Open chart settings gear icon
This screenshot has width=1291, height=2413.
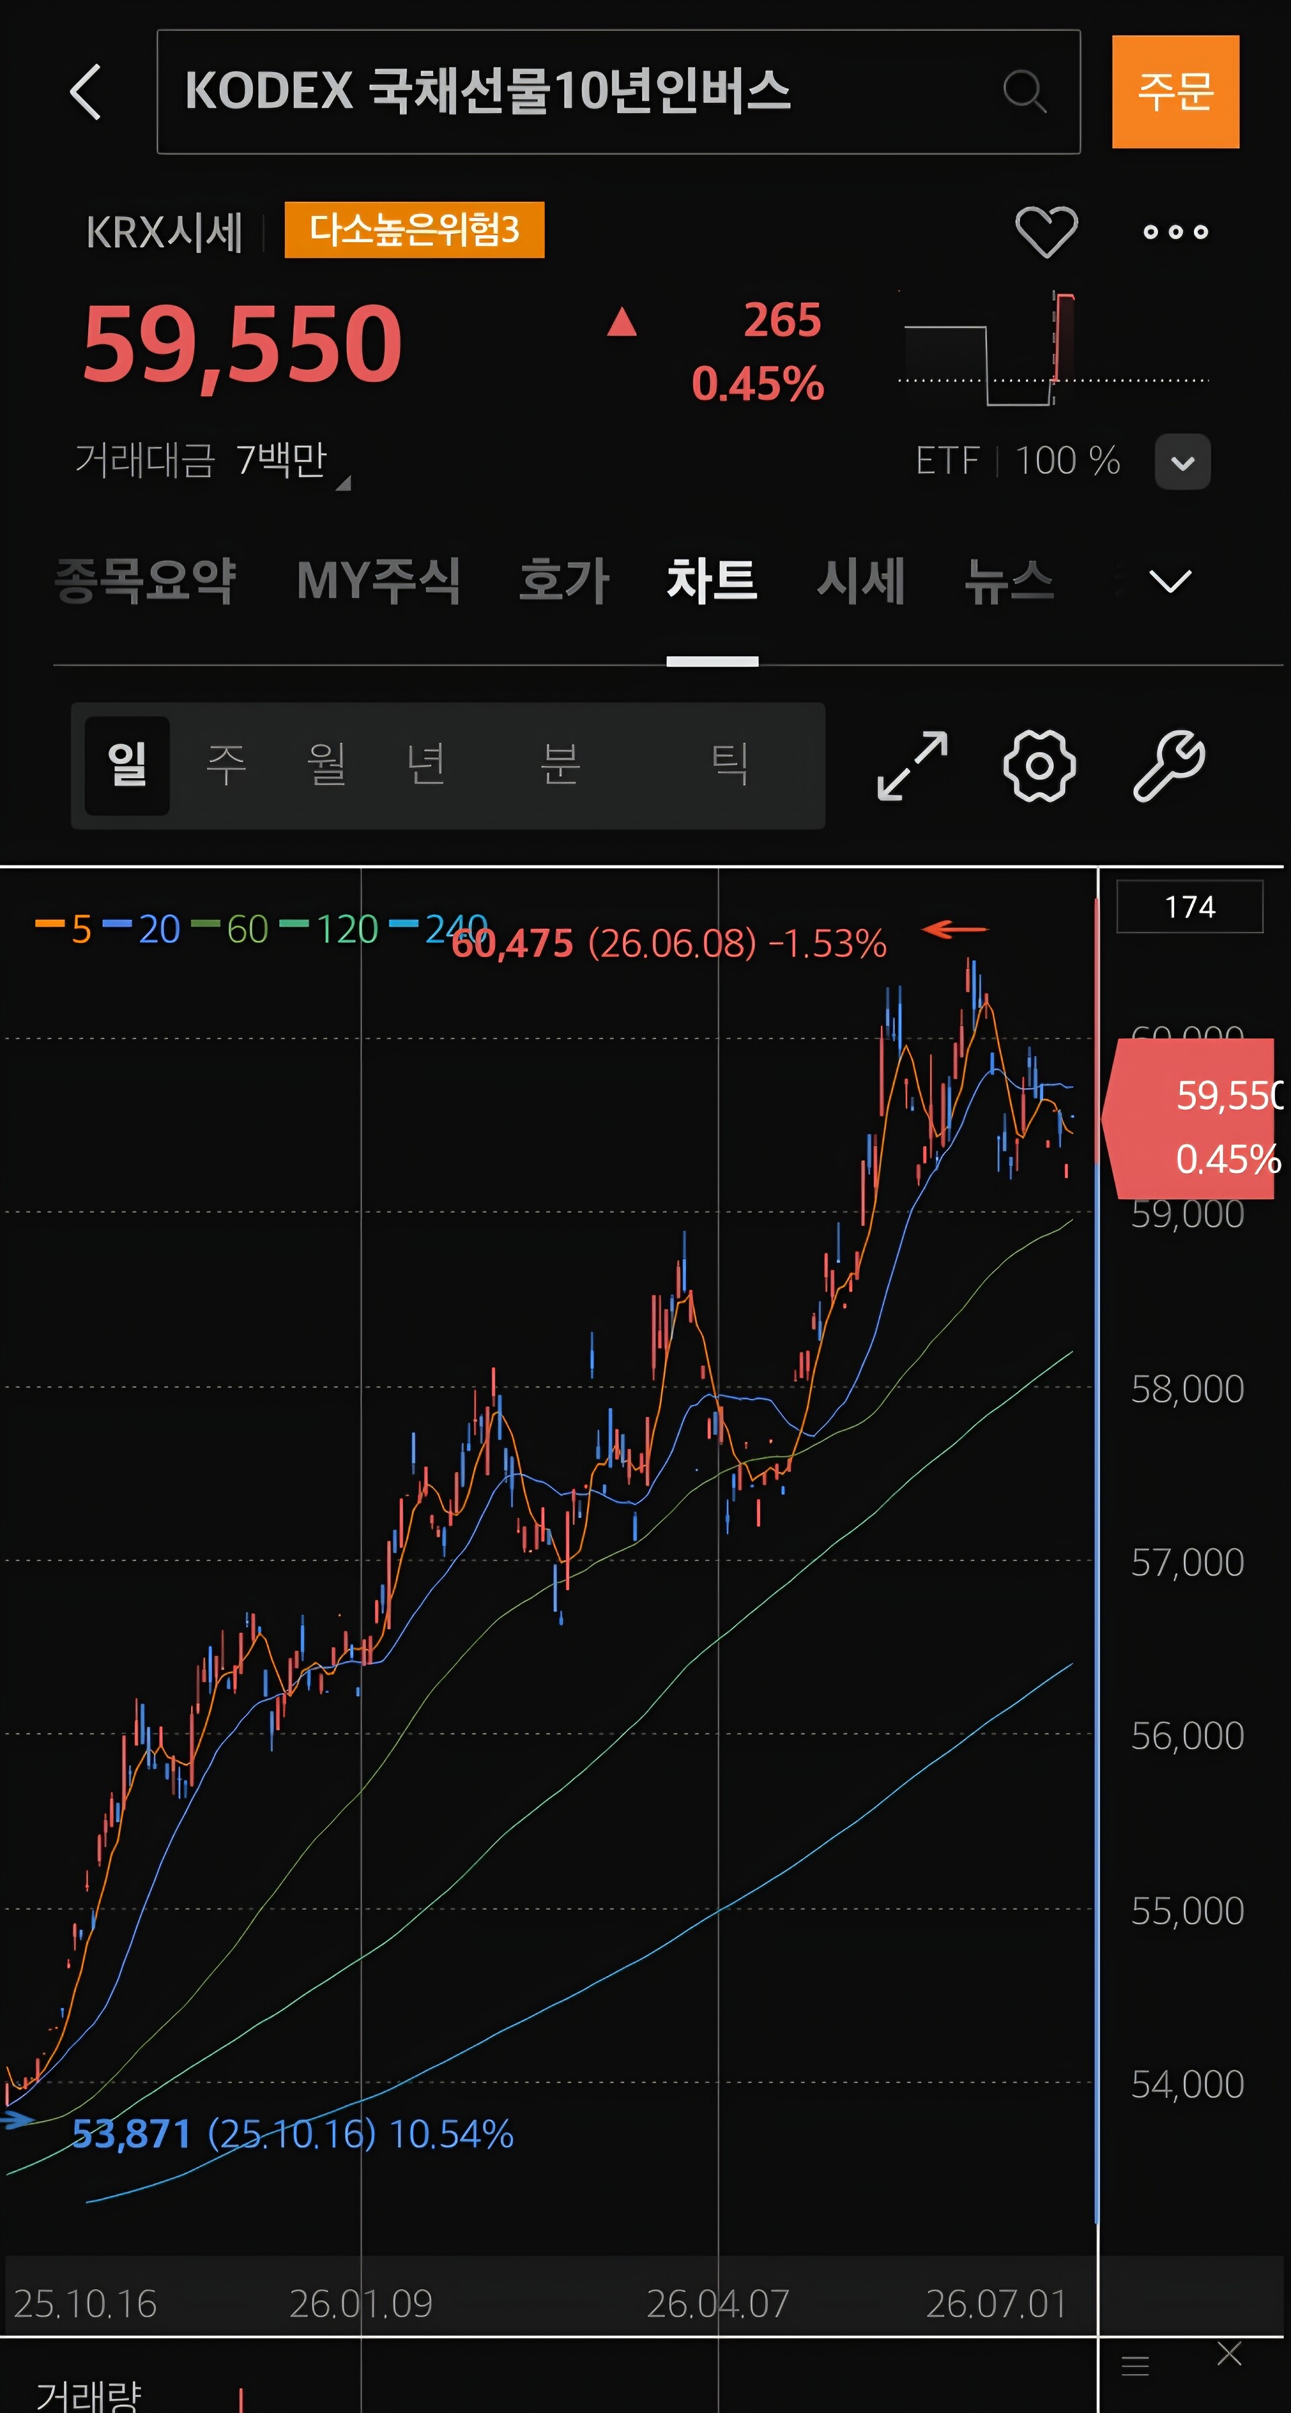pyautogui.click(x=1039, y=766)
